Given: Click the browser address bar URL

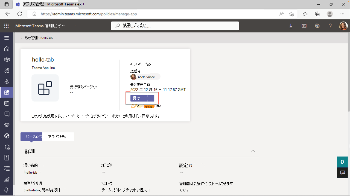Looking at the screenshot, I should pos(89,14).
